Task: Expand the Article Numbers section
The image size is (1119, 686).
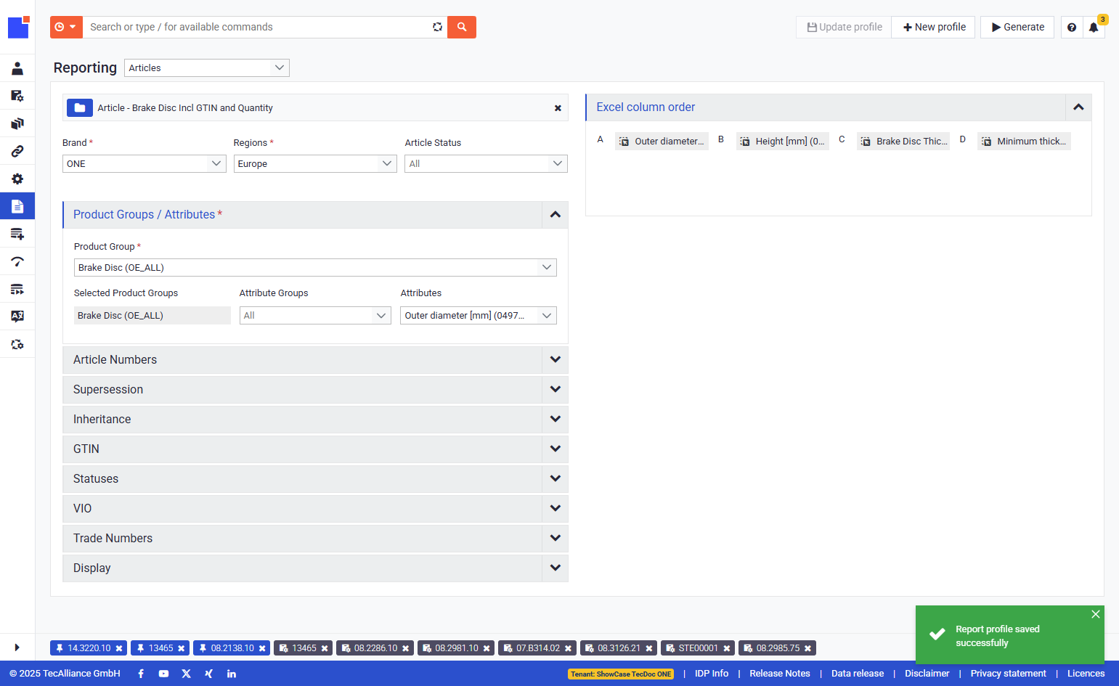Action: [x=315, y=360]
